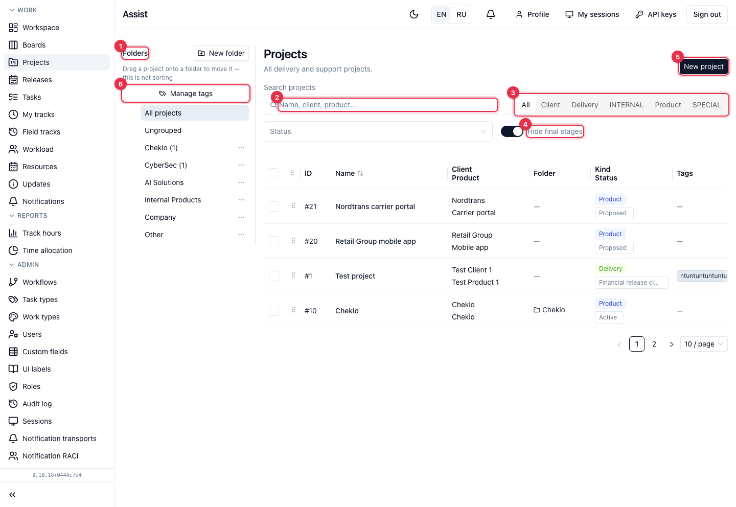Select the Client filter tab

click(550, 105)
